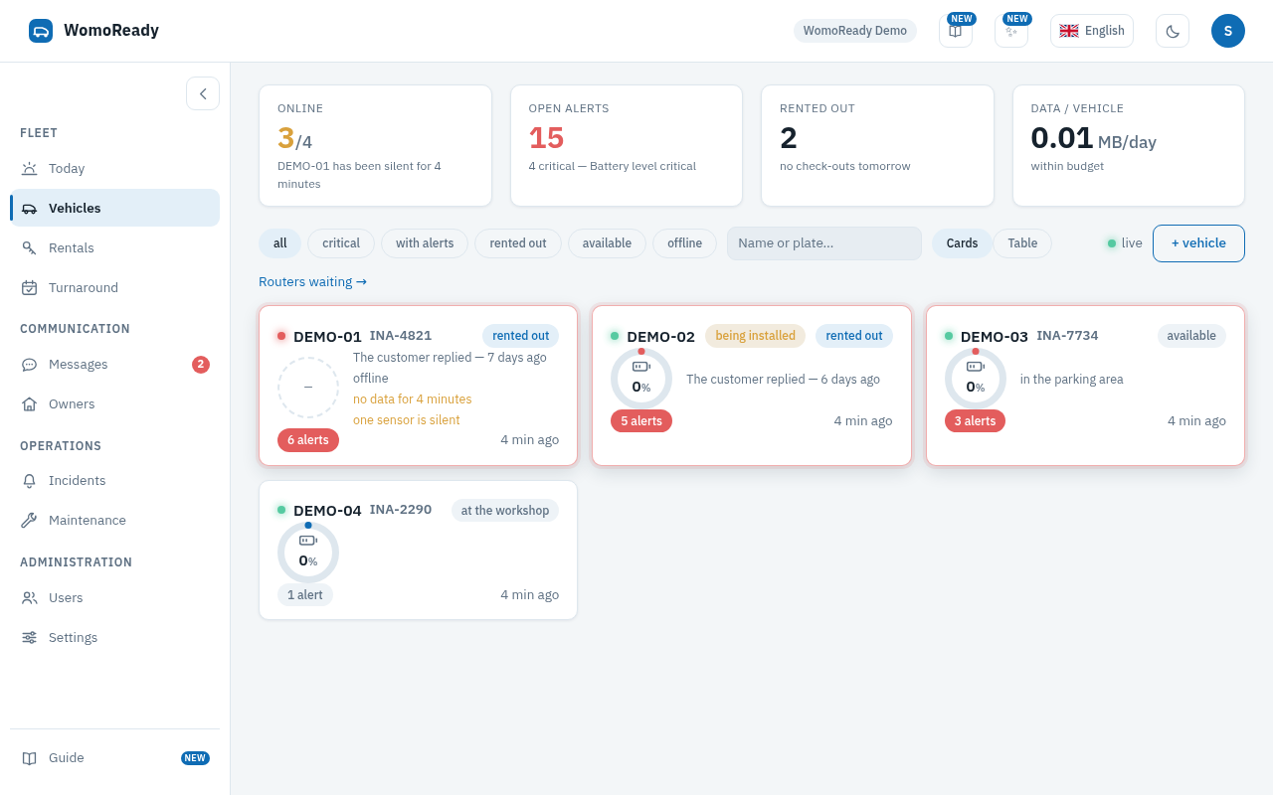
Task: Click the Guide book icon in the sidebar
Action: click(29, 758)
